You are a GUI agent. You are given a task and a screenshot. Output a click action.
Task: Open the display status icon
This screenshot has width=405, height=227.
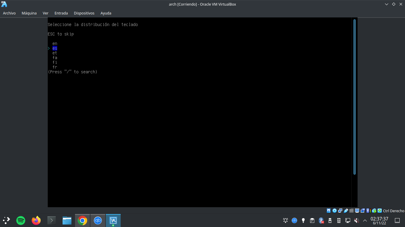(x=357, y=211)
